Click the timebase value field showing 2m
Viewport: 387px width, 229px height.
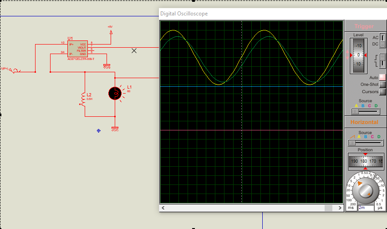[x=365, y=208]
